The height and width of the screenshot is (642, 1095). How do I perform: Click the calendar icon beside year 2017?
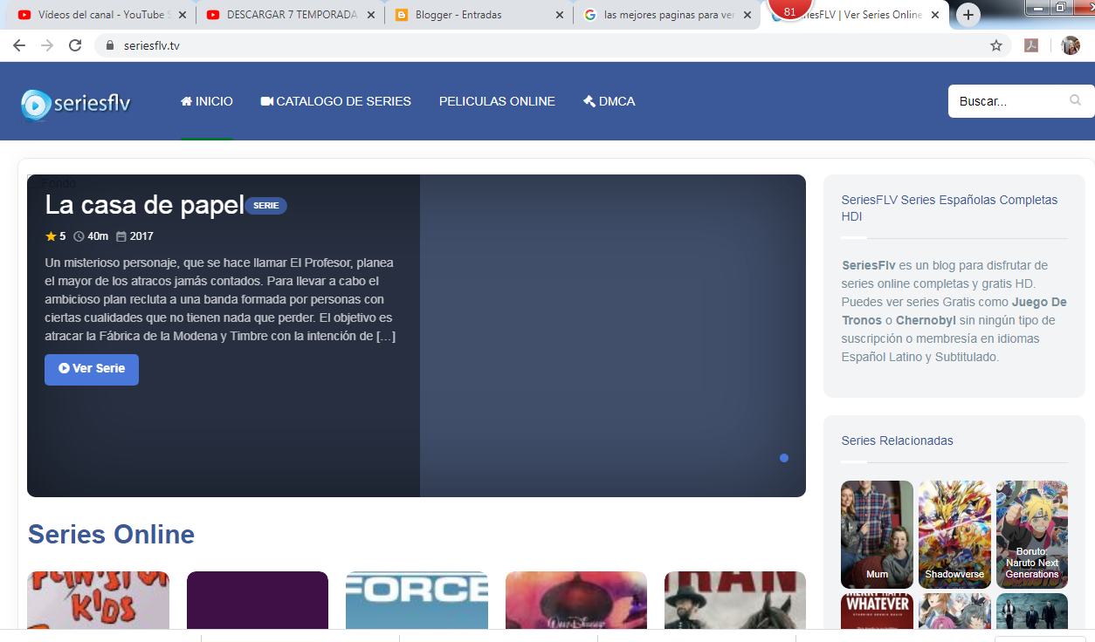121,236
